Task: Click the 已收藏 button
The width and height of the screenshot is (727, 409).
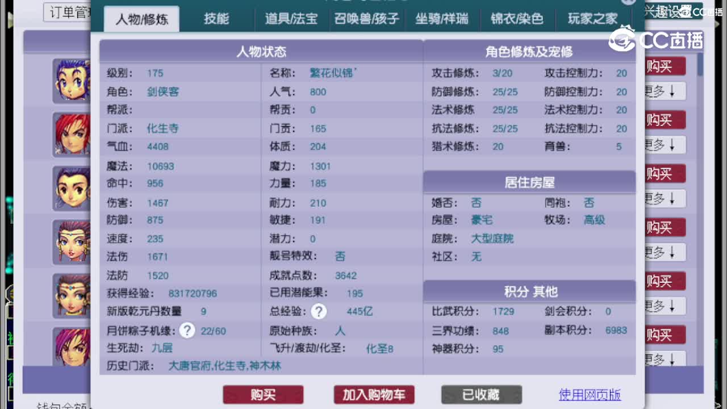Action: [481, 394]
